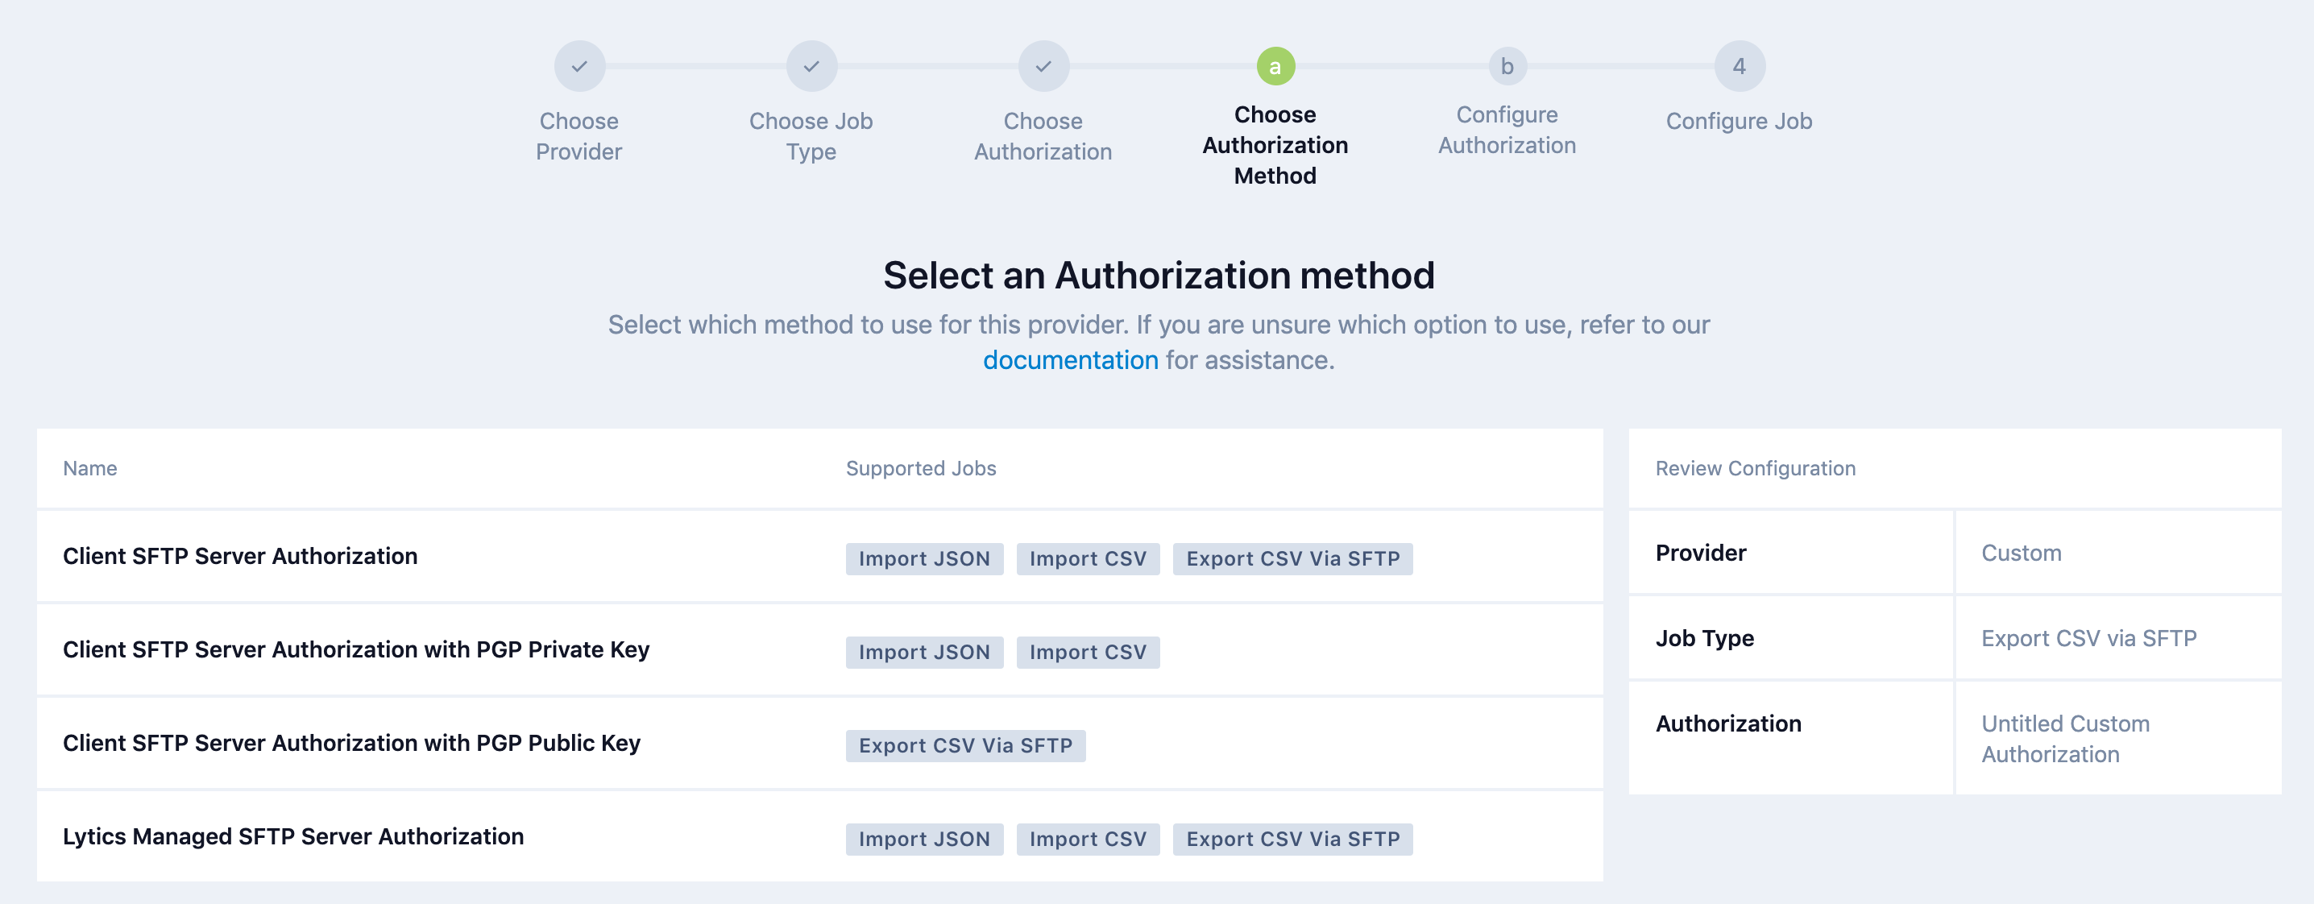Select Client SFTP Server Authorization method
This screenshot has width=2314, height=904.
(x=240, y=556)
